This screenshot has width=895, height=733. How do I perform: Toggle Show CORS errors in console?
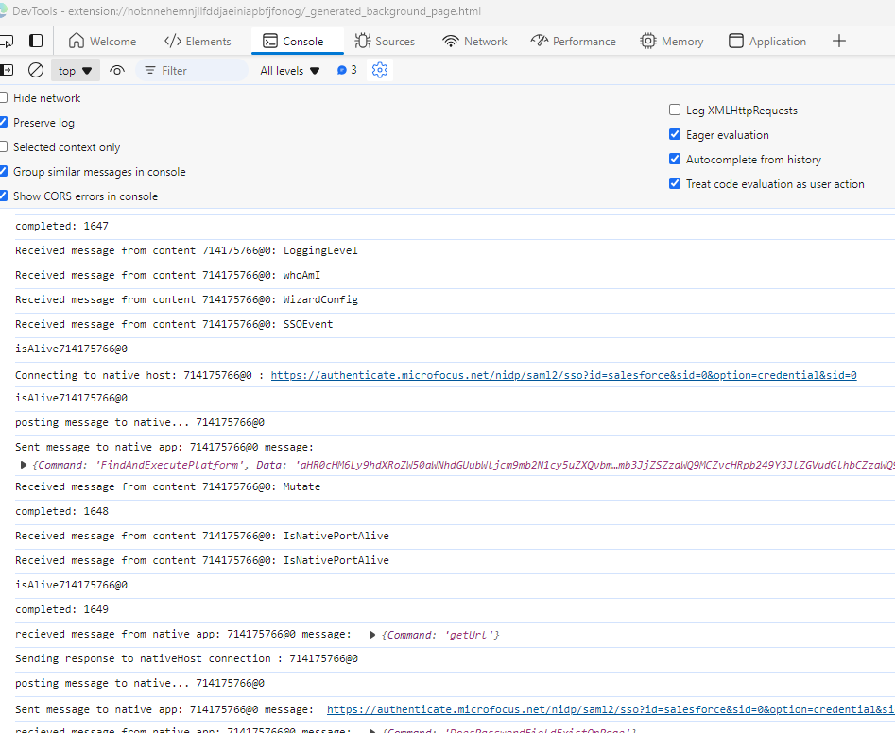[4, 196]
